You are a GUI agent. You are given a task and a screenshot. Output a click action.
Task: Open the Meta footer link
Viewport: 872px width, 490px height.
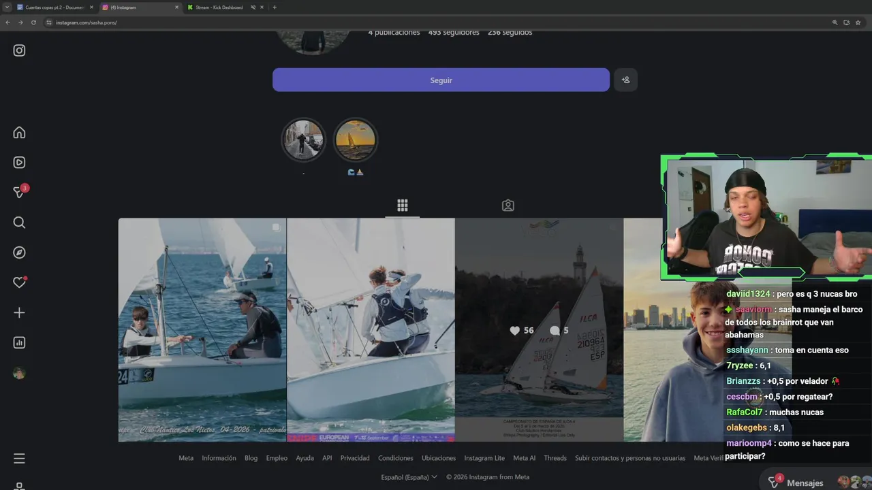tap(186, 458)
